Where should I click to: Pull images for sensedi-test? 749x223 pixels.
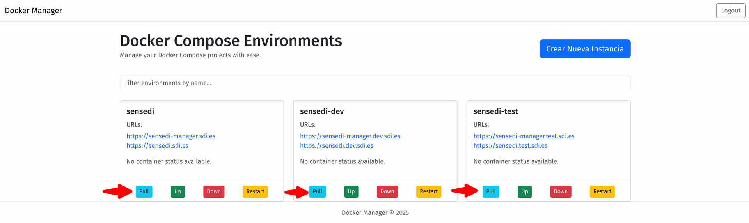pyautogui.click(x=491, y=191)
